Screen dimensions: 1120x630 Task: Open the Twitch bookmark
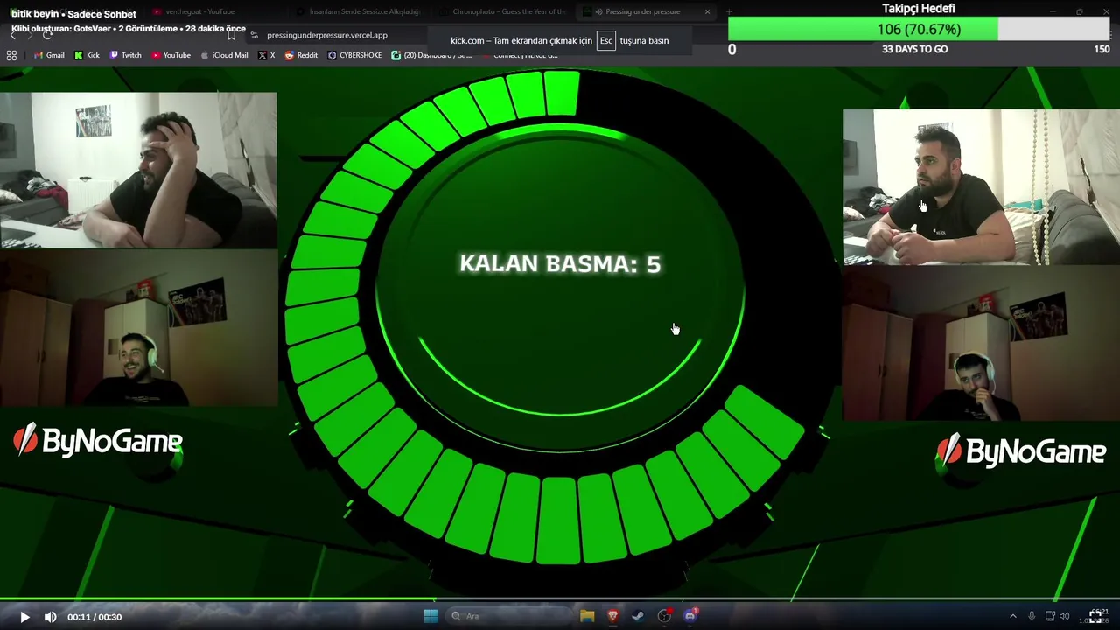[125, 55]
